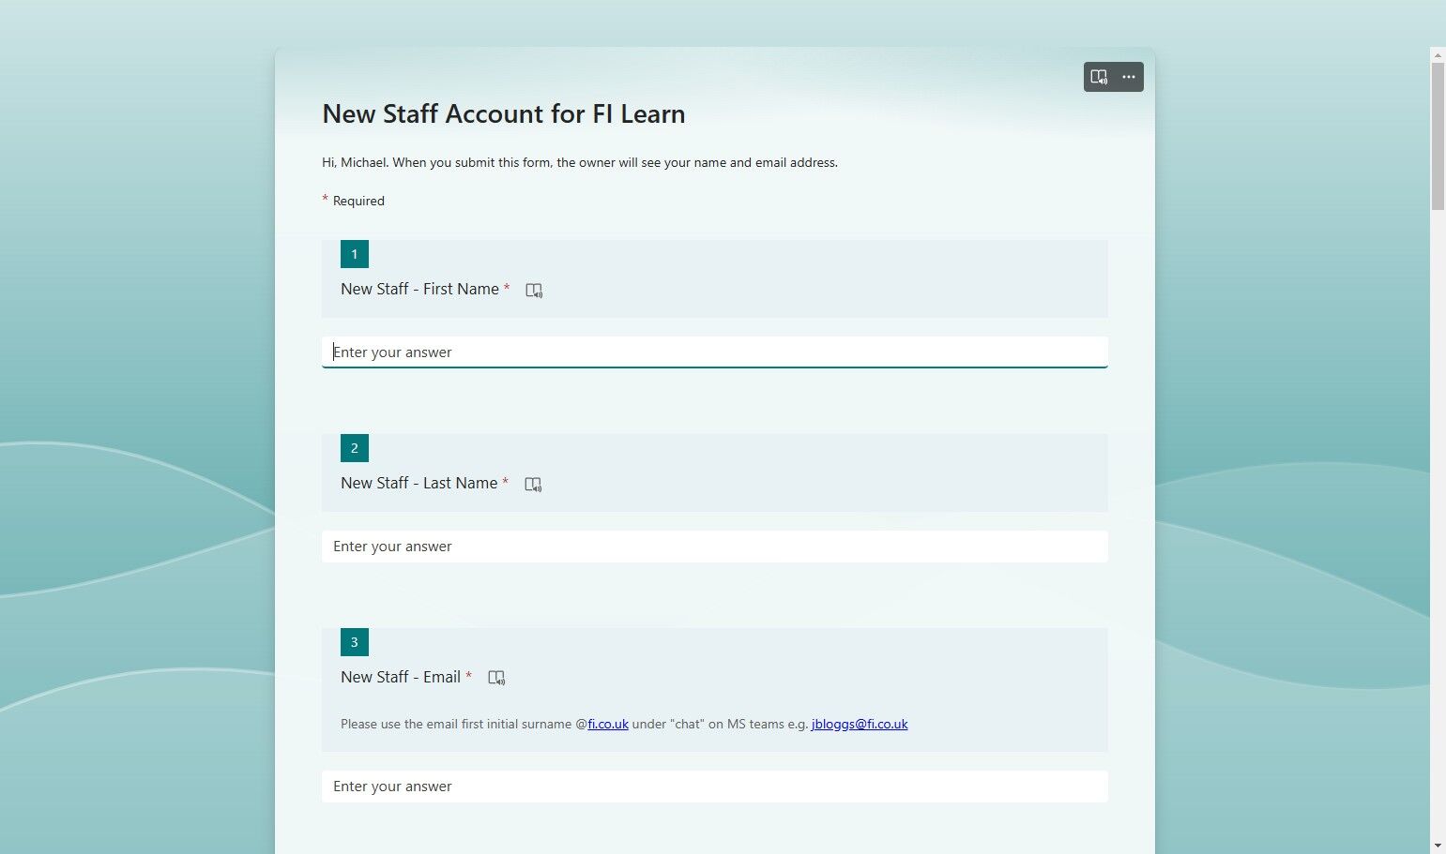Focus the Last Name answer field

pyautogui.click(x=715, y=547)
